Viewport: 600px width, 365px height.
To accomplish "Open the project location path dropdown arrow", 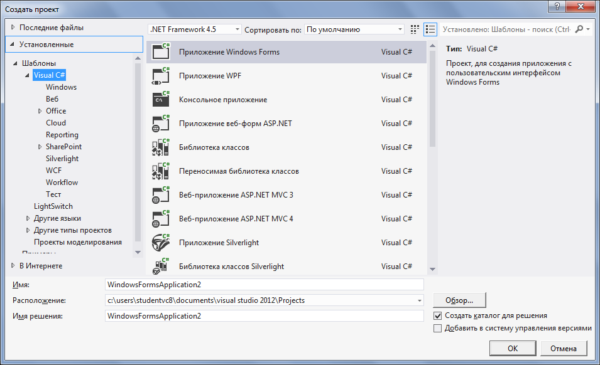I will click(x=420, y=300).
